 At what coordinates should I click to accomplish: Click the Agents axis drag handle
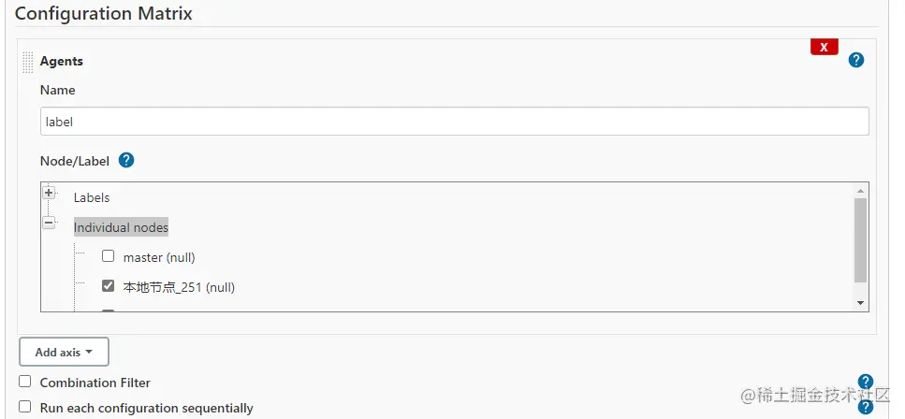pos(27,62)
